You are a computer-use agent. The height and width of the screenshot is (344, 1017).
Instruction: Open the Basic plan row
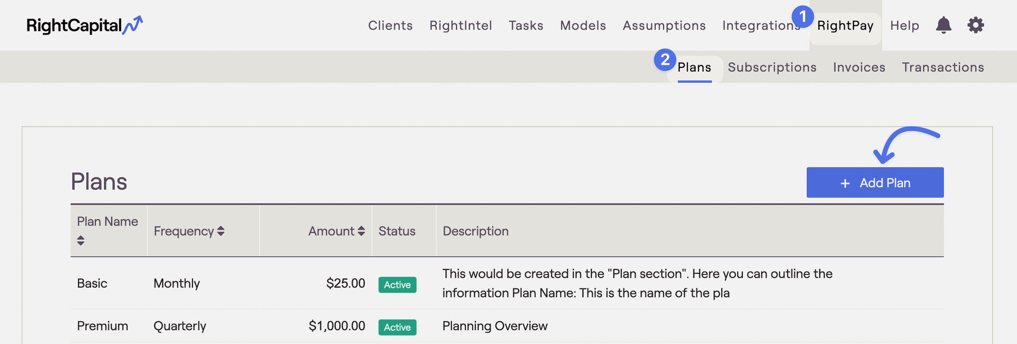click(x=507, y=283)
